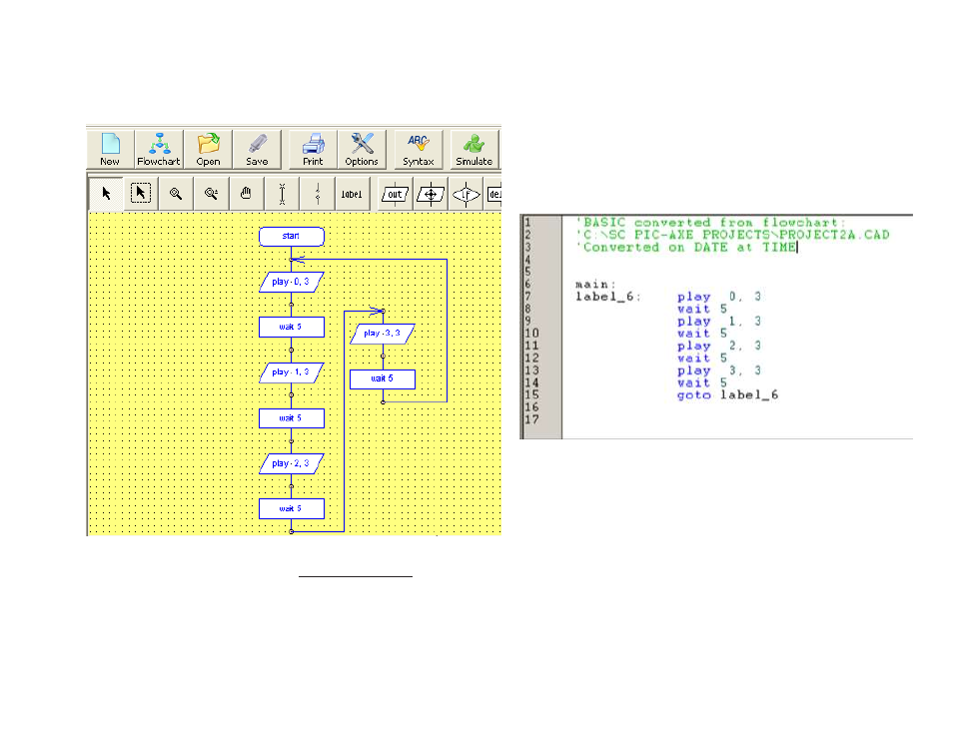Select the play 1, 3 flowchart block
953x736 pixels.
[x=291, y=372]
